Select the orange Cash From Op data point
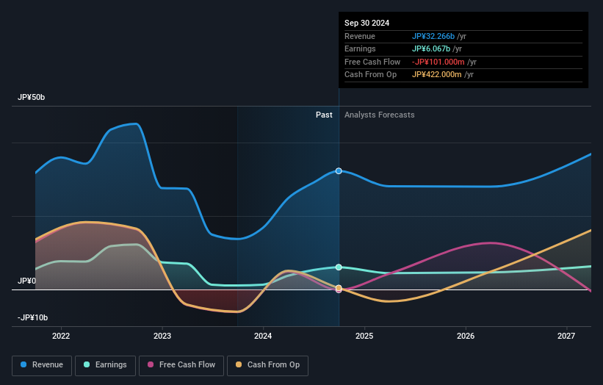Viewport: 603px width, 385px height. [339, 288]
